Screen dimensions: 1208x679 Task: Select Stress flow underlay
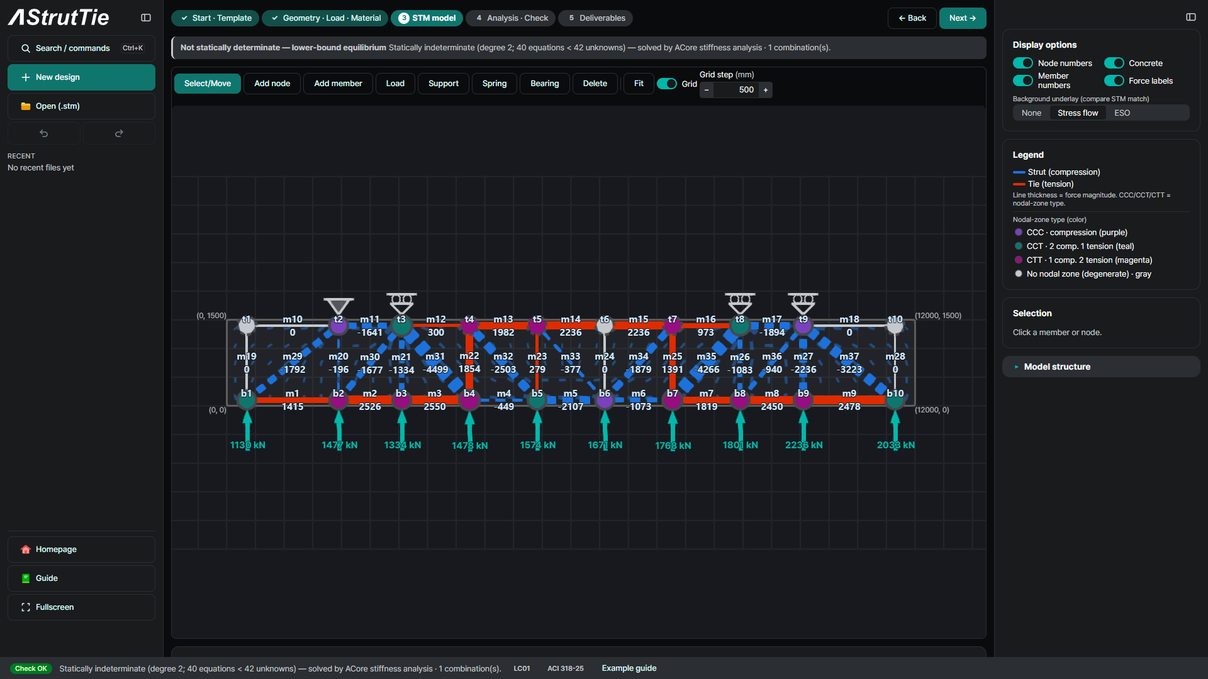(x=1078, y=113)
